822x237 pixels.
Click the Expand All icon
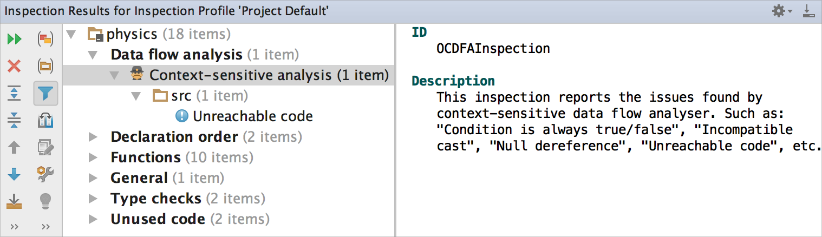(14, 93)
